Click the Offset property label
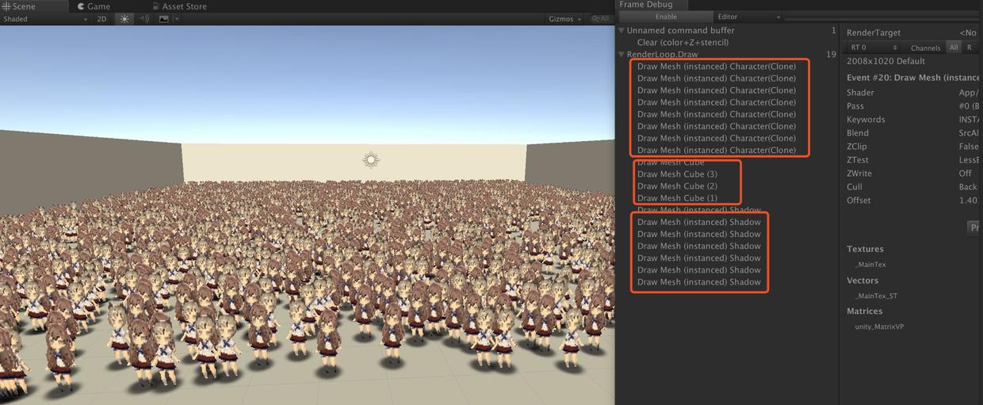The height and width of the screenshot is (405, 983). [x=859, y=201]
